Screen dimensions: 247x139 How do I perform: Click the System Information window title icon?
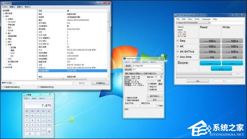[x=2, y=3]
